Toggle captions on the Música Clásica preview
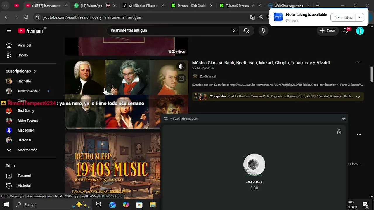The width and height of the screenshot is (374, 210). [x=181, y=78]
